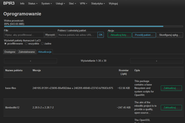Click the Oprogramowanie page heading
The height and width of the screenshot is (123, 185).
pyautogui.click(x=22, y=14)
